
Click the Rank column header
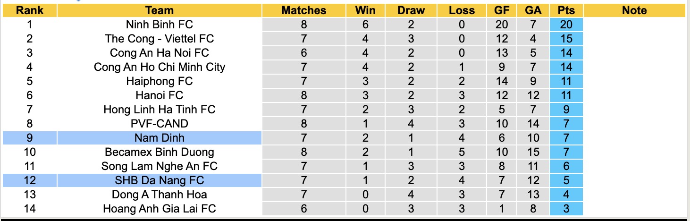pos(30,10)
